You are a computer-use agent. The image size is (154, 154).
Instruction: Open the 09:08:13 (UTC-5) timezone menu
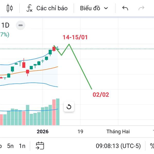pyautogui.click(x=118, y=146)
